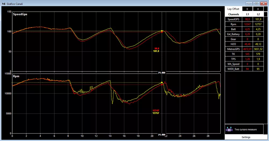Screen dimensions: 269x141
Task: Edit the L1 Lap Offset field
Action: click(247, 9)
